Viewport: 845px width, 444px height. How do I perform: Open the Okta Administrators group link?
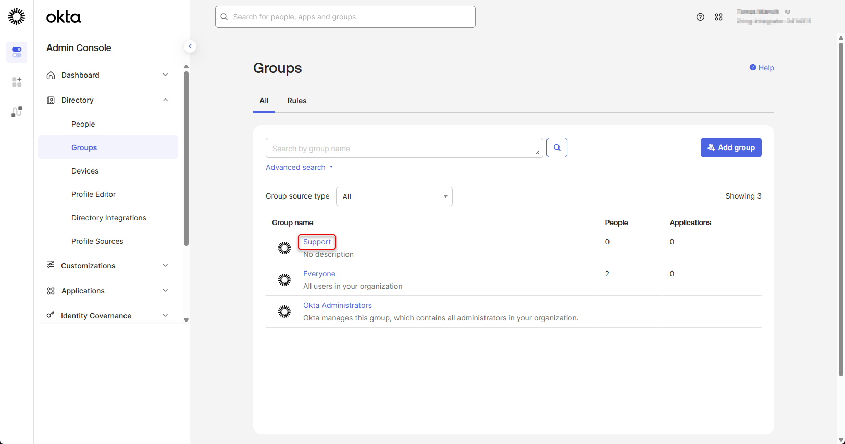click(337, 305)
